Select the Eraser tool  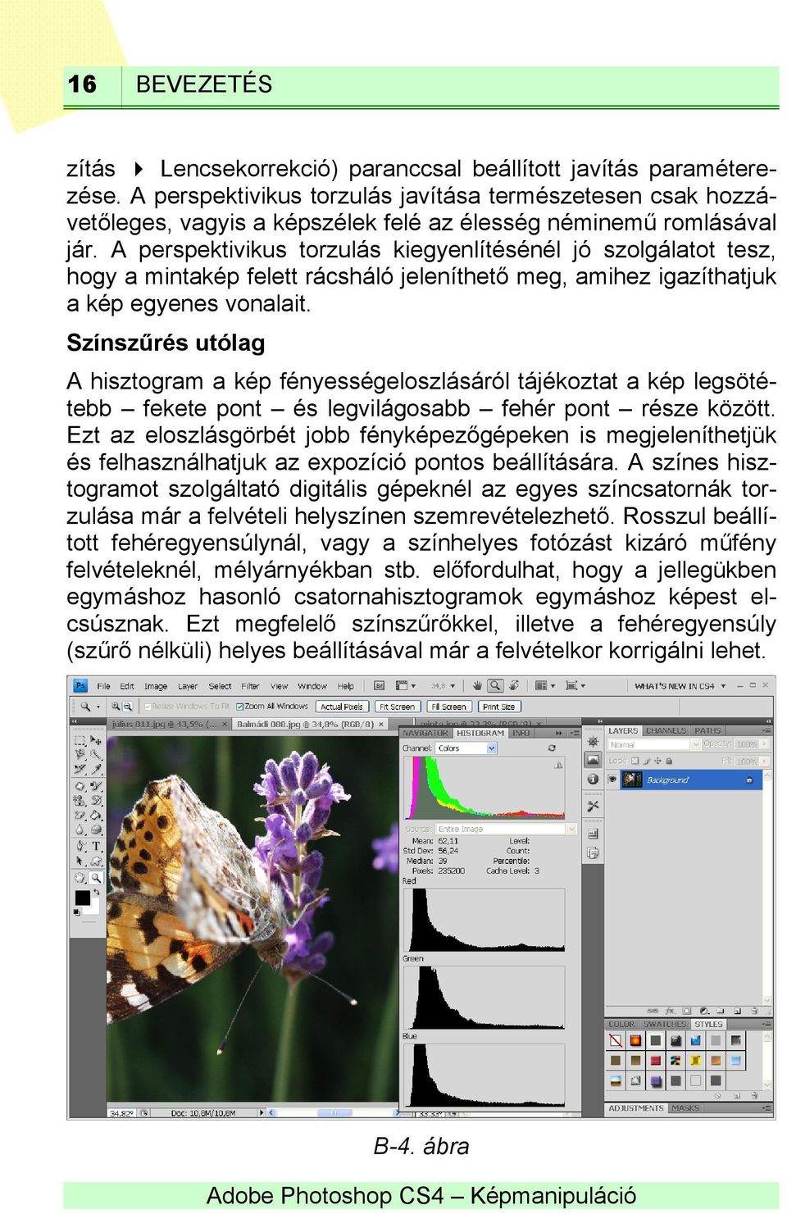(x=80, y=815)
